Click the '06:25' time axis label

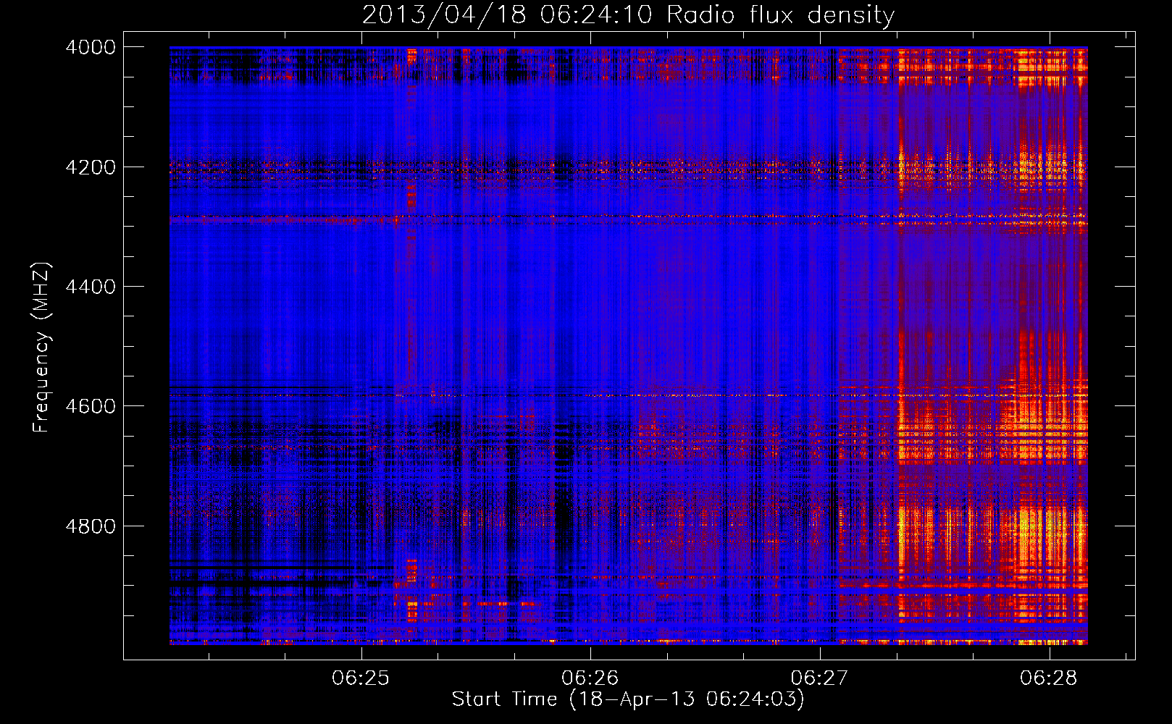tap(361, 678)
